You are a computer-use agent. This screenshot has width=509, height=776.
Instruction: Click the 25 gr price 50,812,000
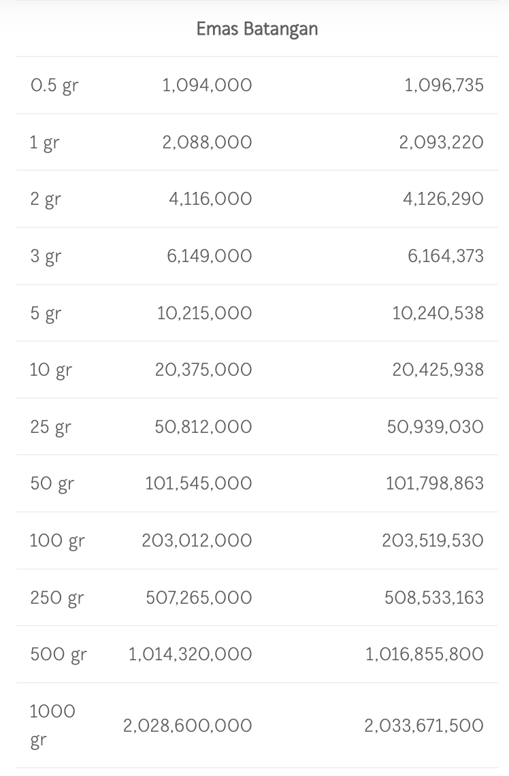(x=203, y=427)
